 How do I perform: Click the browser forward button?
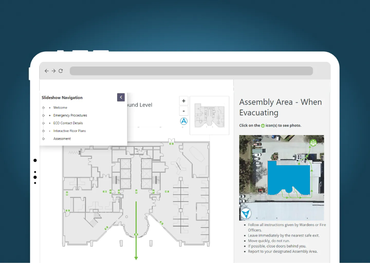[x=53, y=71]
